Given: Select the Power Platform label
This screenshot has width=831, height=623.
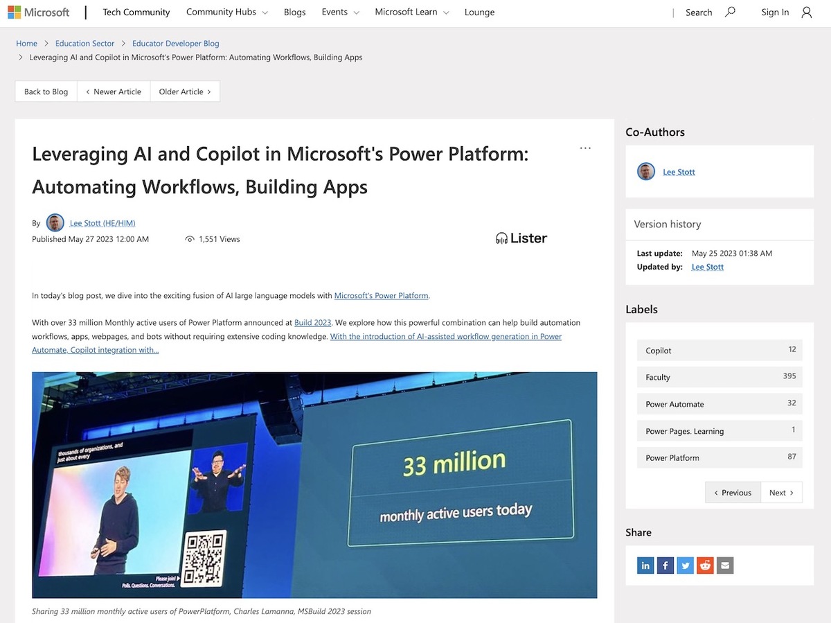Looking at the screenshot, I should 720,457.
